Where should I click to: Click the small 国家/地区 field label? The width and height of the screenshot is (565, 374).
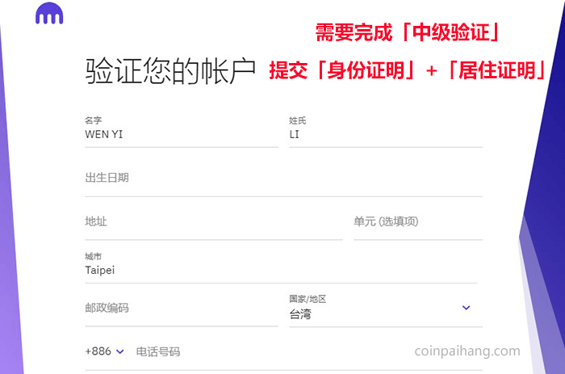308,299
